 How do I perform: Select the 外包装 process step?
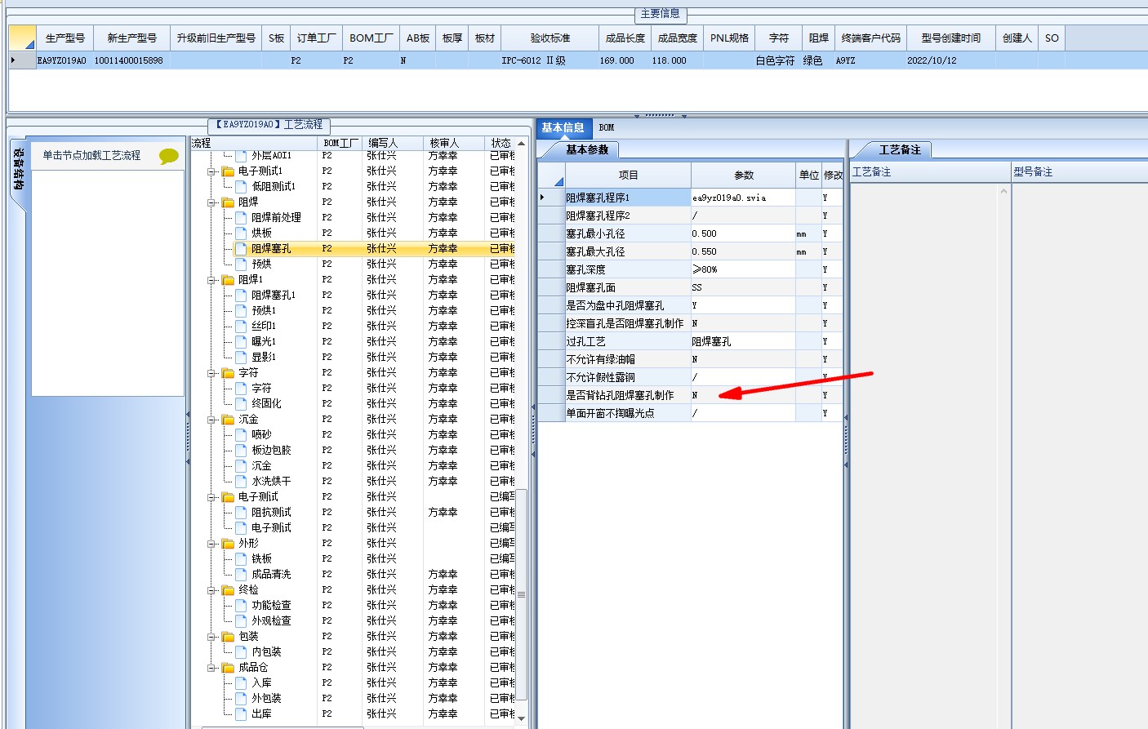click(266, 699)
